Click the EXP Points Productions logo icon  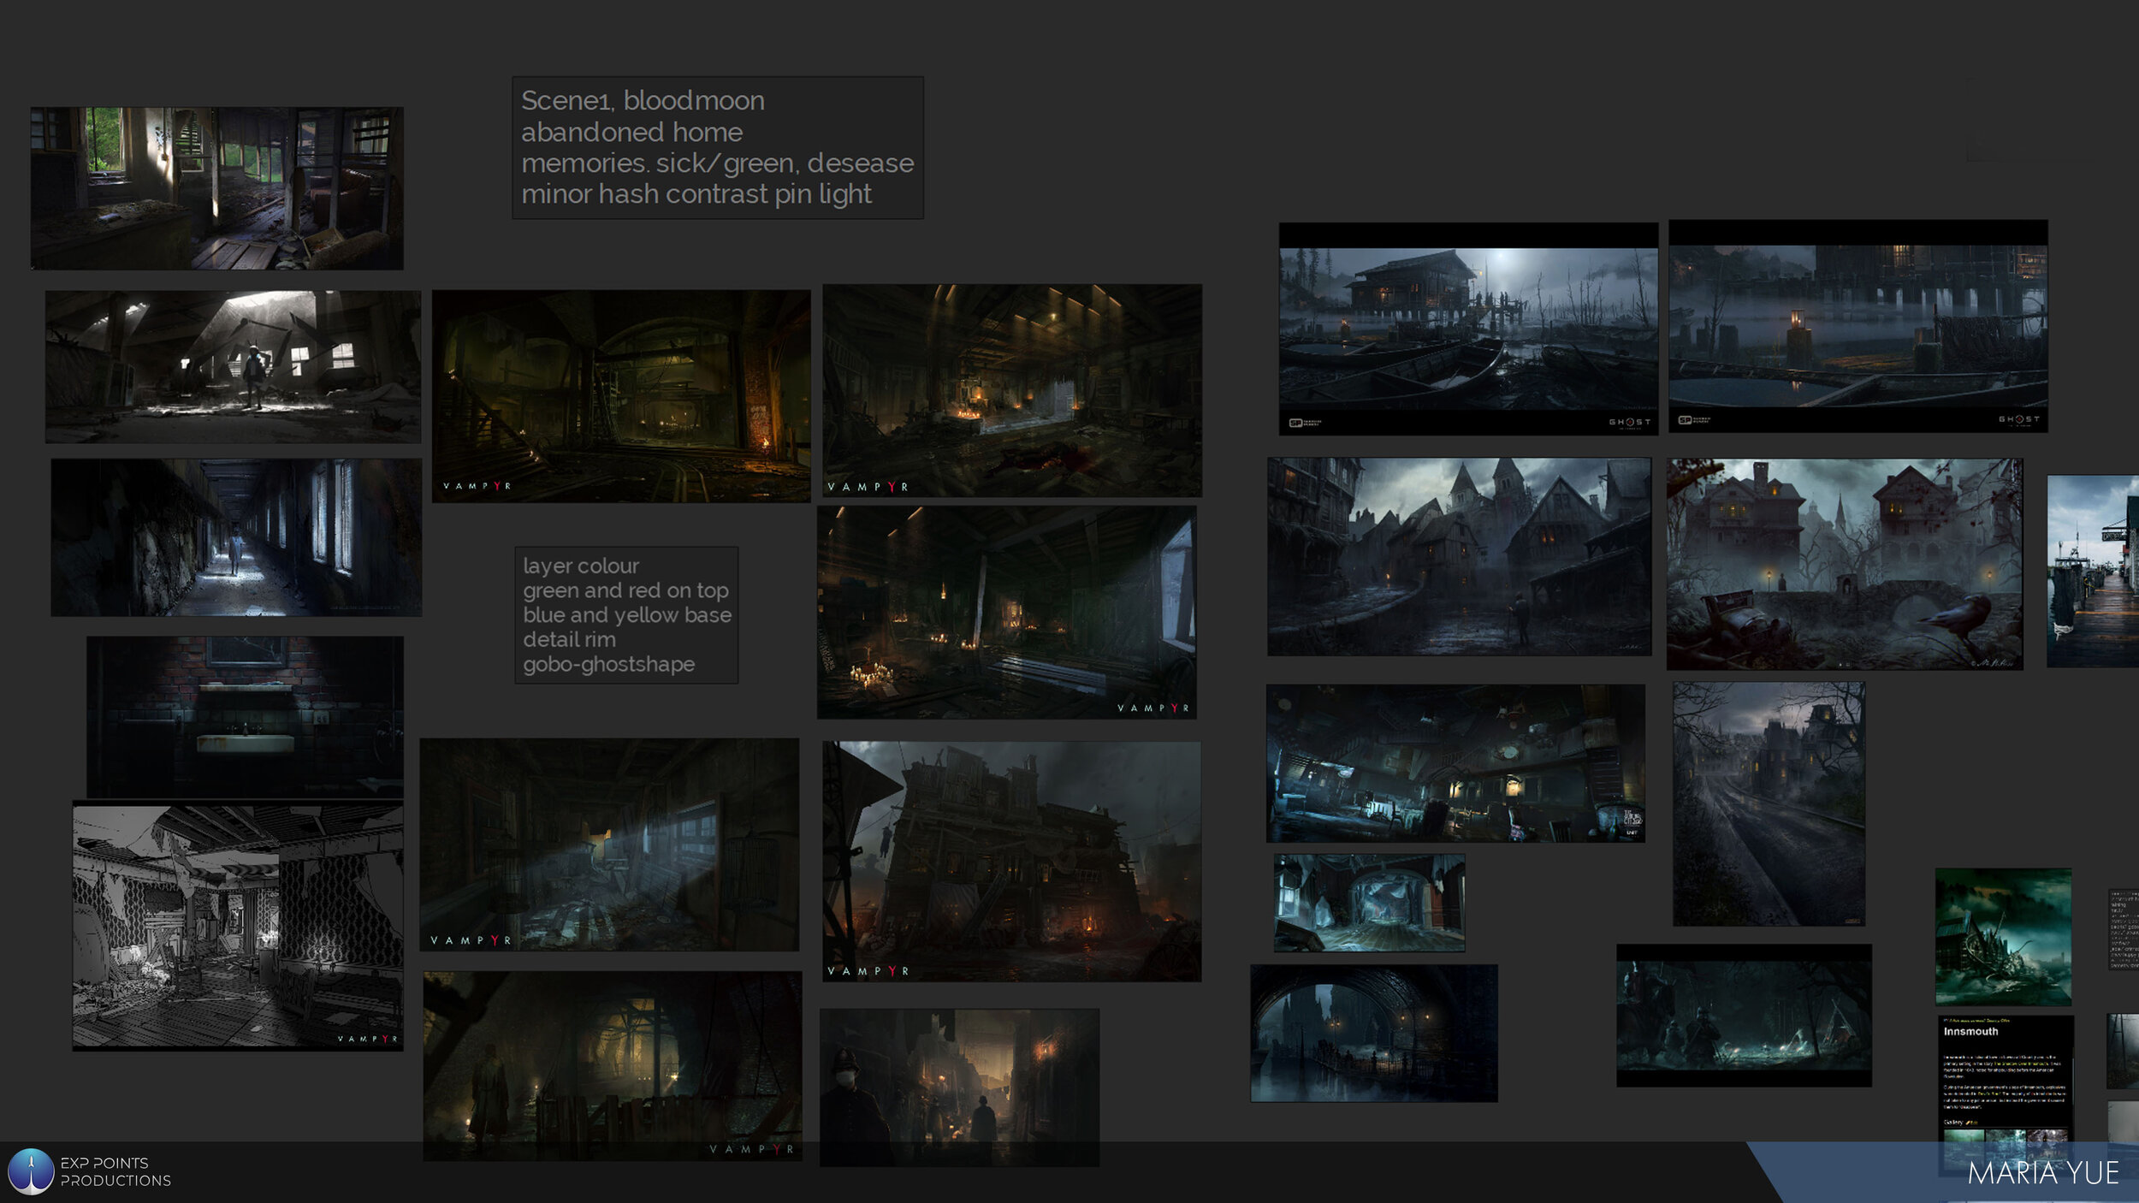click(31, 1170)
